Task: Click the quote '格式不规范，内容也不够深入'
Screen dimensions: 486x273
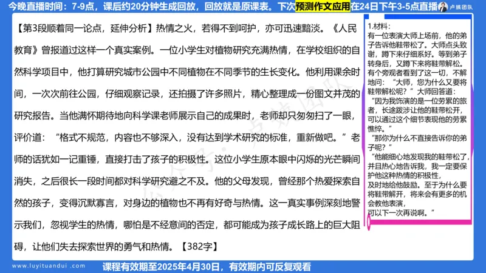Action: click(x=118, y=138)
